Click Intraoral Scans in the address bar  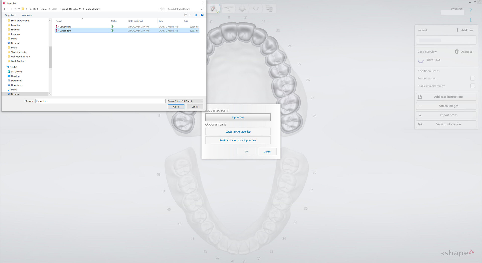pyautogui.click(x=93, y=9)
